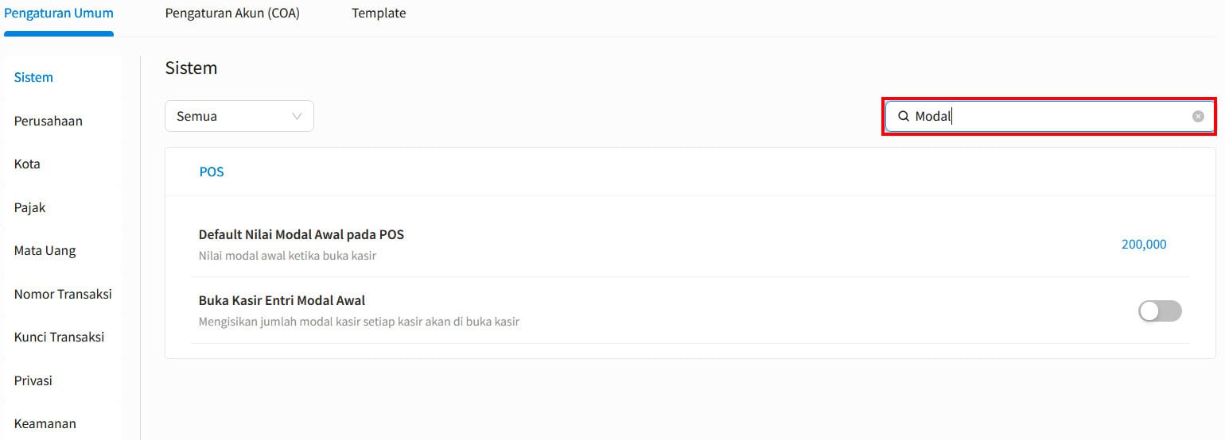
Task: Clear the search field with the X icon
Action: coord(1198,117)
